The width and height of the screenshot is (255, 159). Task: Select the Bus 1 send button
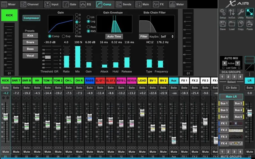[x=224, y=103]
